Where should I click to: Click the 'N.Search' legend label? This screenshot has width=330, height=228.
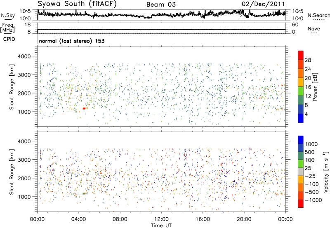(318, 15)
